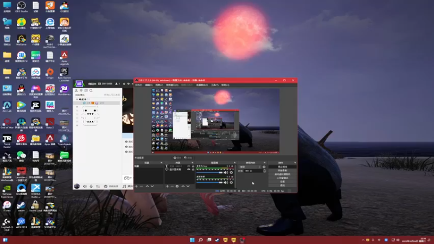Open the Tomb Raider desktop shortcut
This screenshot has height=244, width=434.
pyautogui.click(x=7, y=141)
